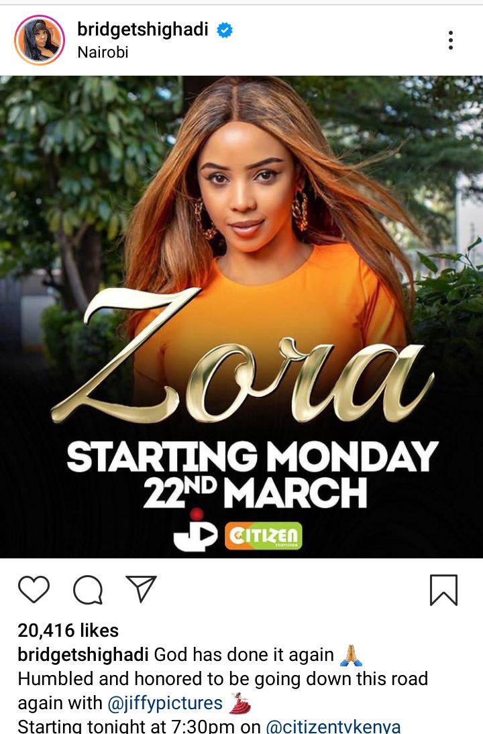Image resolution: width=483 pixels, height=734 pixels.
Task: Open bridgetshighadi's profile picture story
Action: coord(40,40)
